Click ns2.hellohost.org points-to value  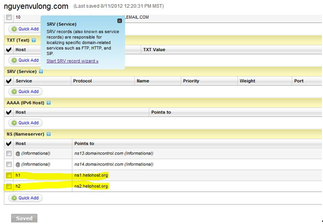(x=91, y=186)
